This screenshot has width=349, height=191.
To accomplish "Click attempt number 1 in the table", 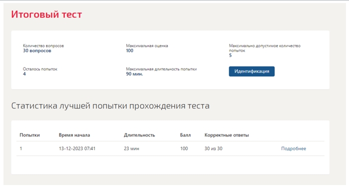I will 21,148.
